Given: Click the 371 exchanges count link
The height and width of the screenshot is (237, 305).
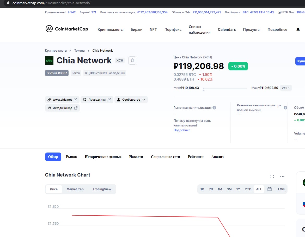Looking at the screenshot, I should click(94, 12).
